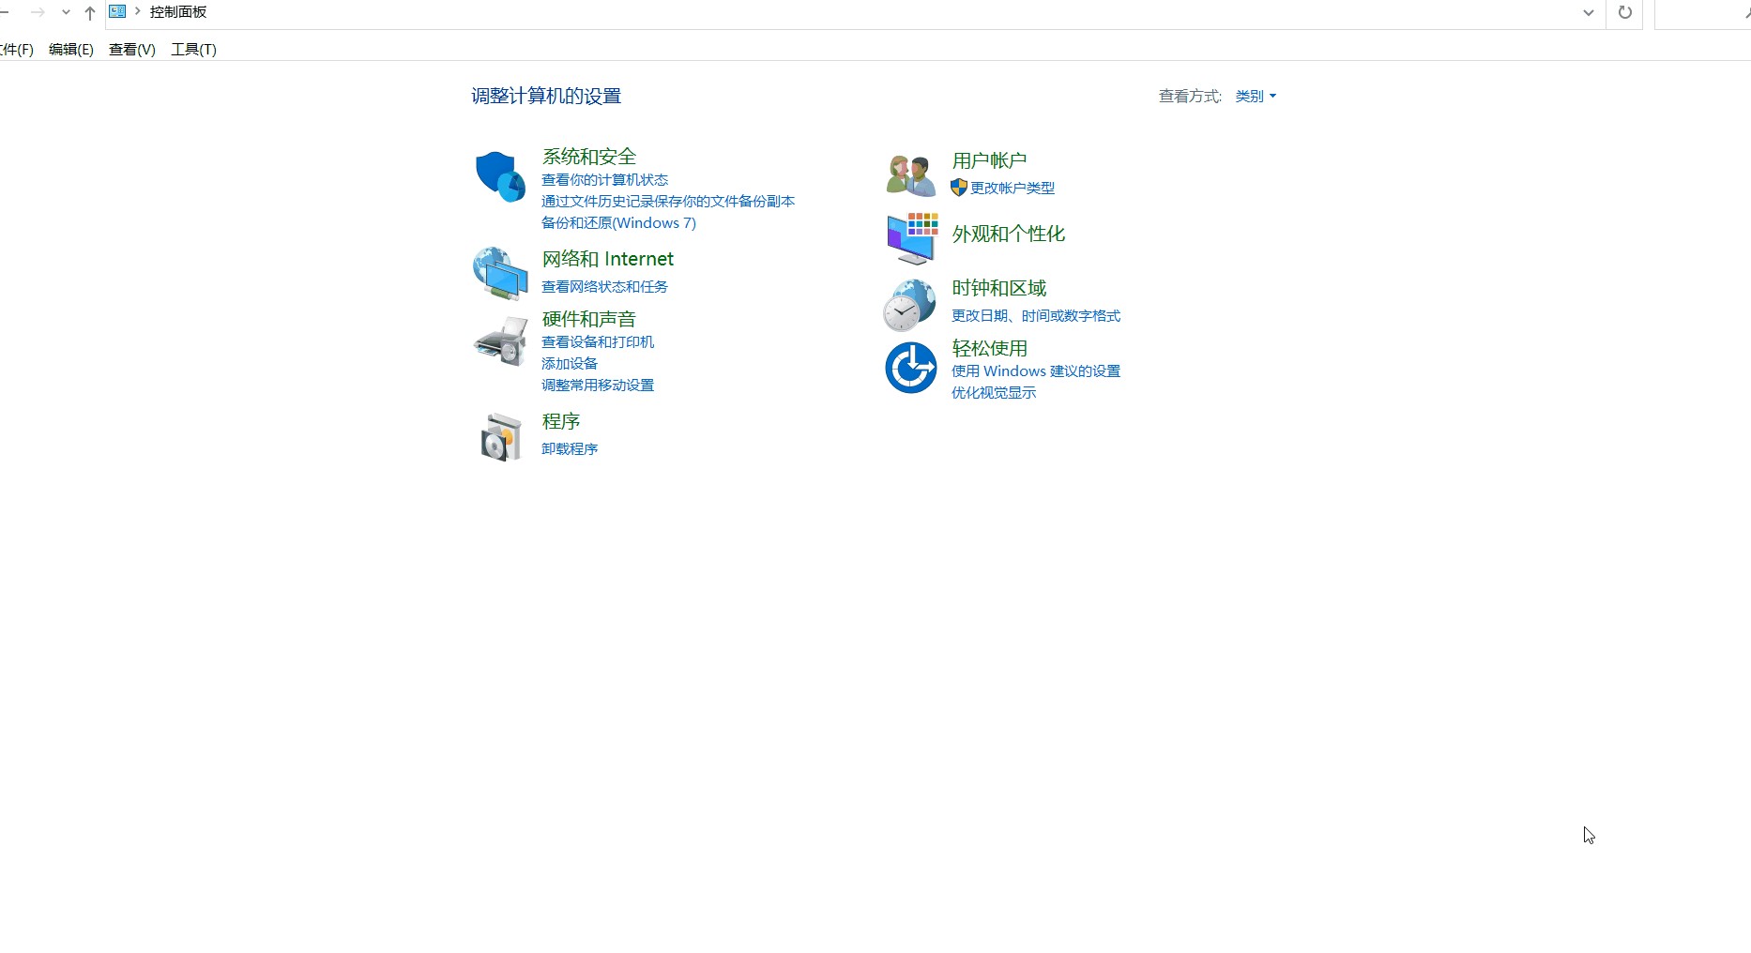This screenshot has height=953, width=1751.
Task: Open 程序 using the disc icon
Action: point(500,435)
